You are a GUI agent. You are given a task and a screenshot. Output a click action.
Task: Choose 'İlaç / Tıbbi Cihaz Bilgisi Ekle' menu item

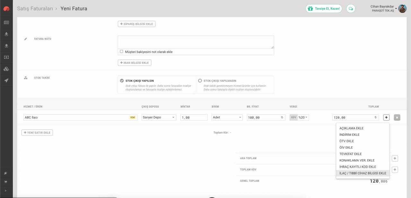[363, 173]
